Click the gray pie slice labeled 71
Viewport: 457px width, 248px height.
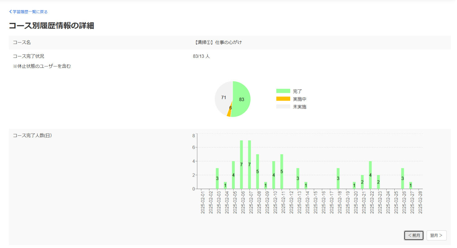click(223, 97)
